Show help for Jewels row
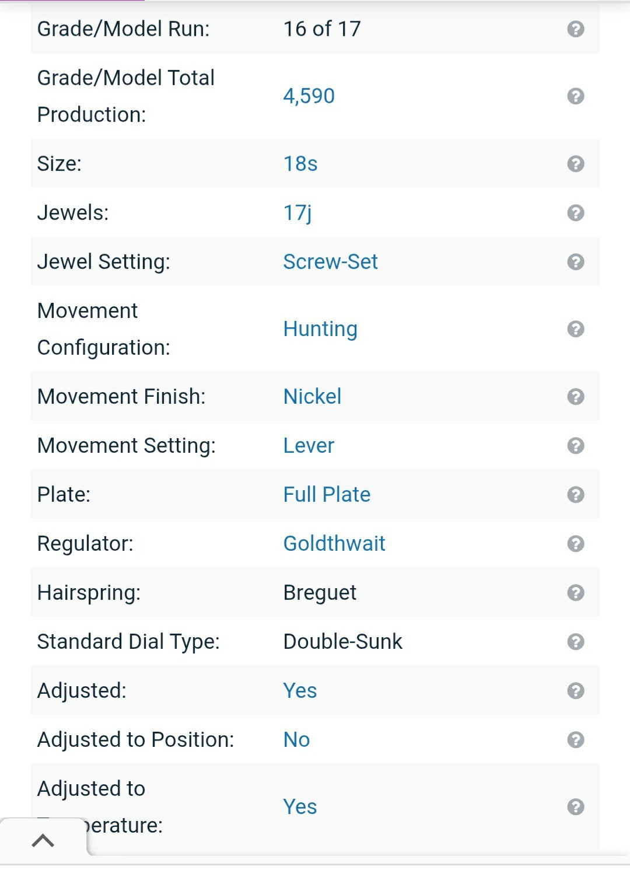630x877 pixels. 576,213
